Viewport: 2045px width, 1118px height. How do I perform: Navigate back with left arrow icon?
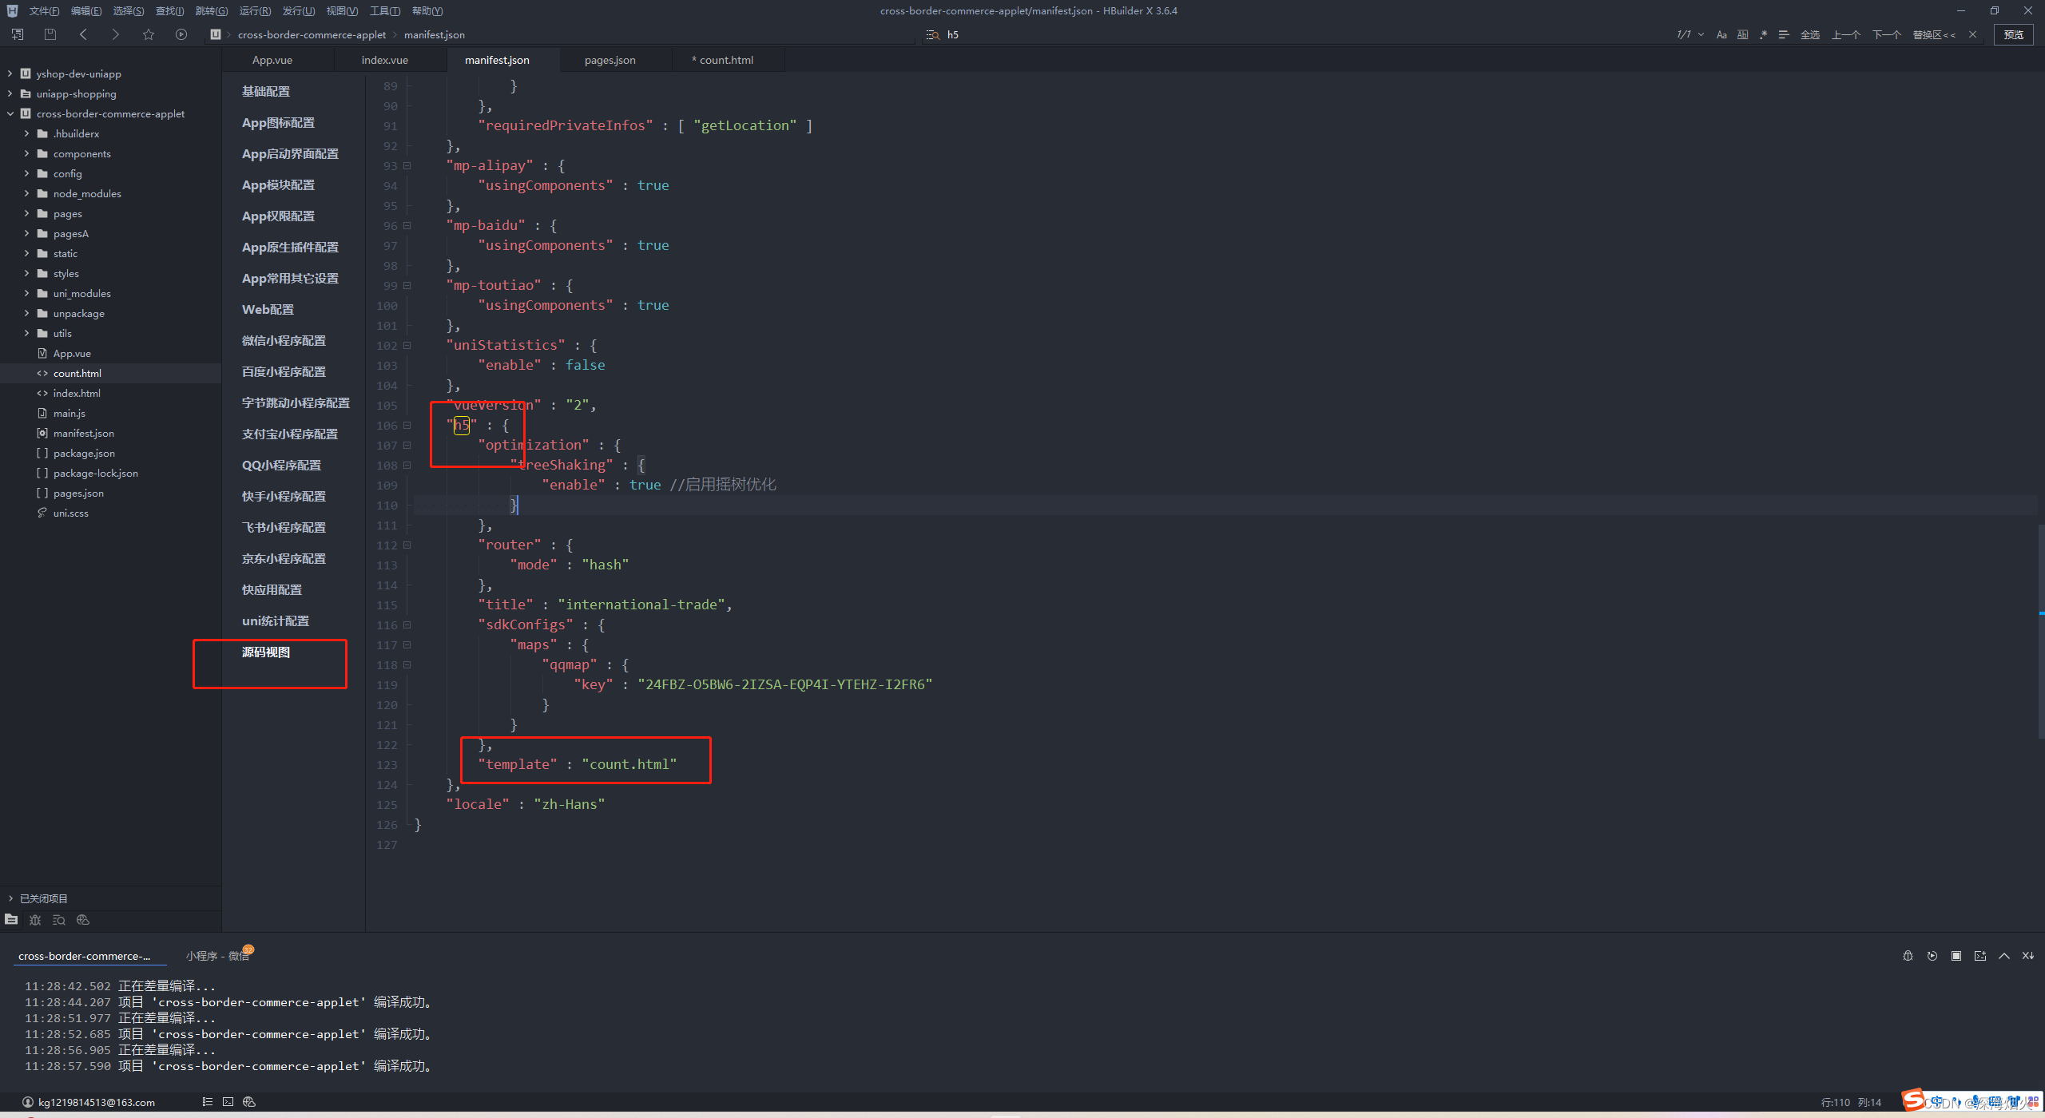click(83, 34)
